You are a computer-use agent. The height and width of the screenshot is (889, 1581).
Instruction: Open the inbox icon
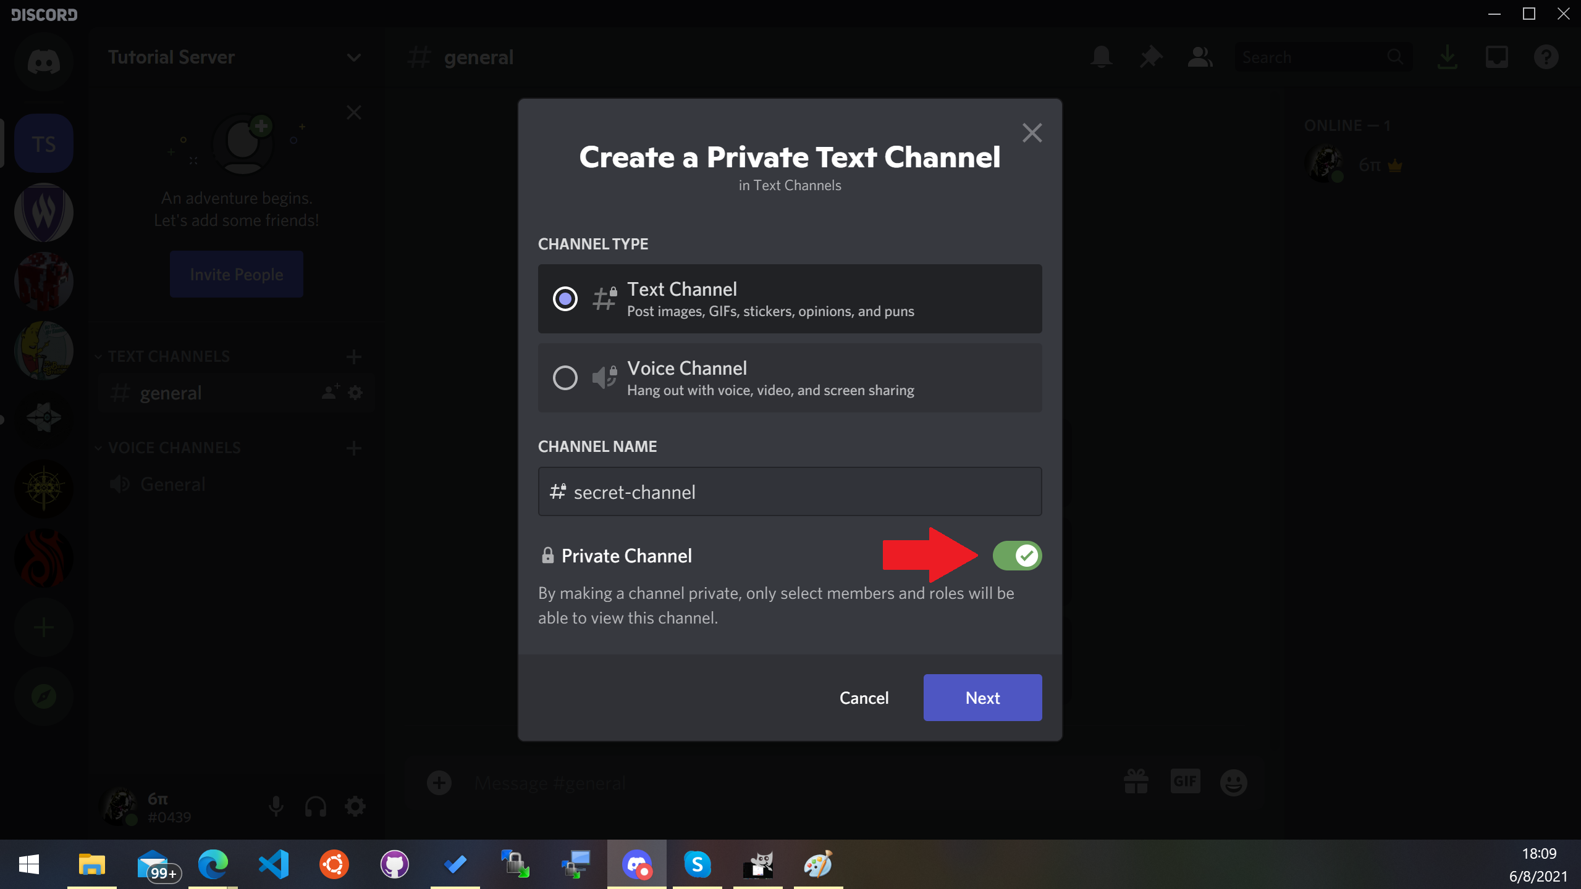coord(1496,57)
